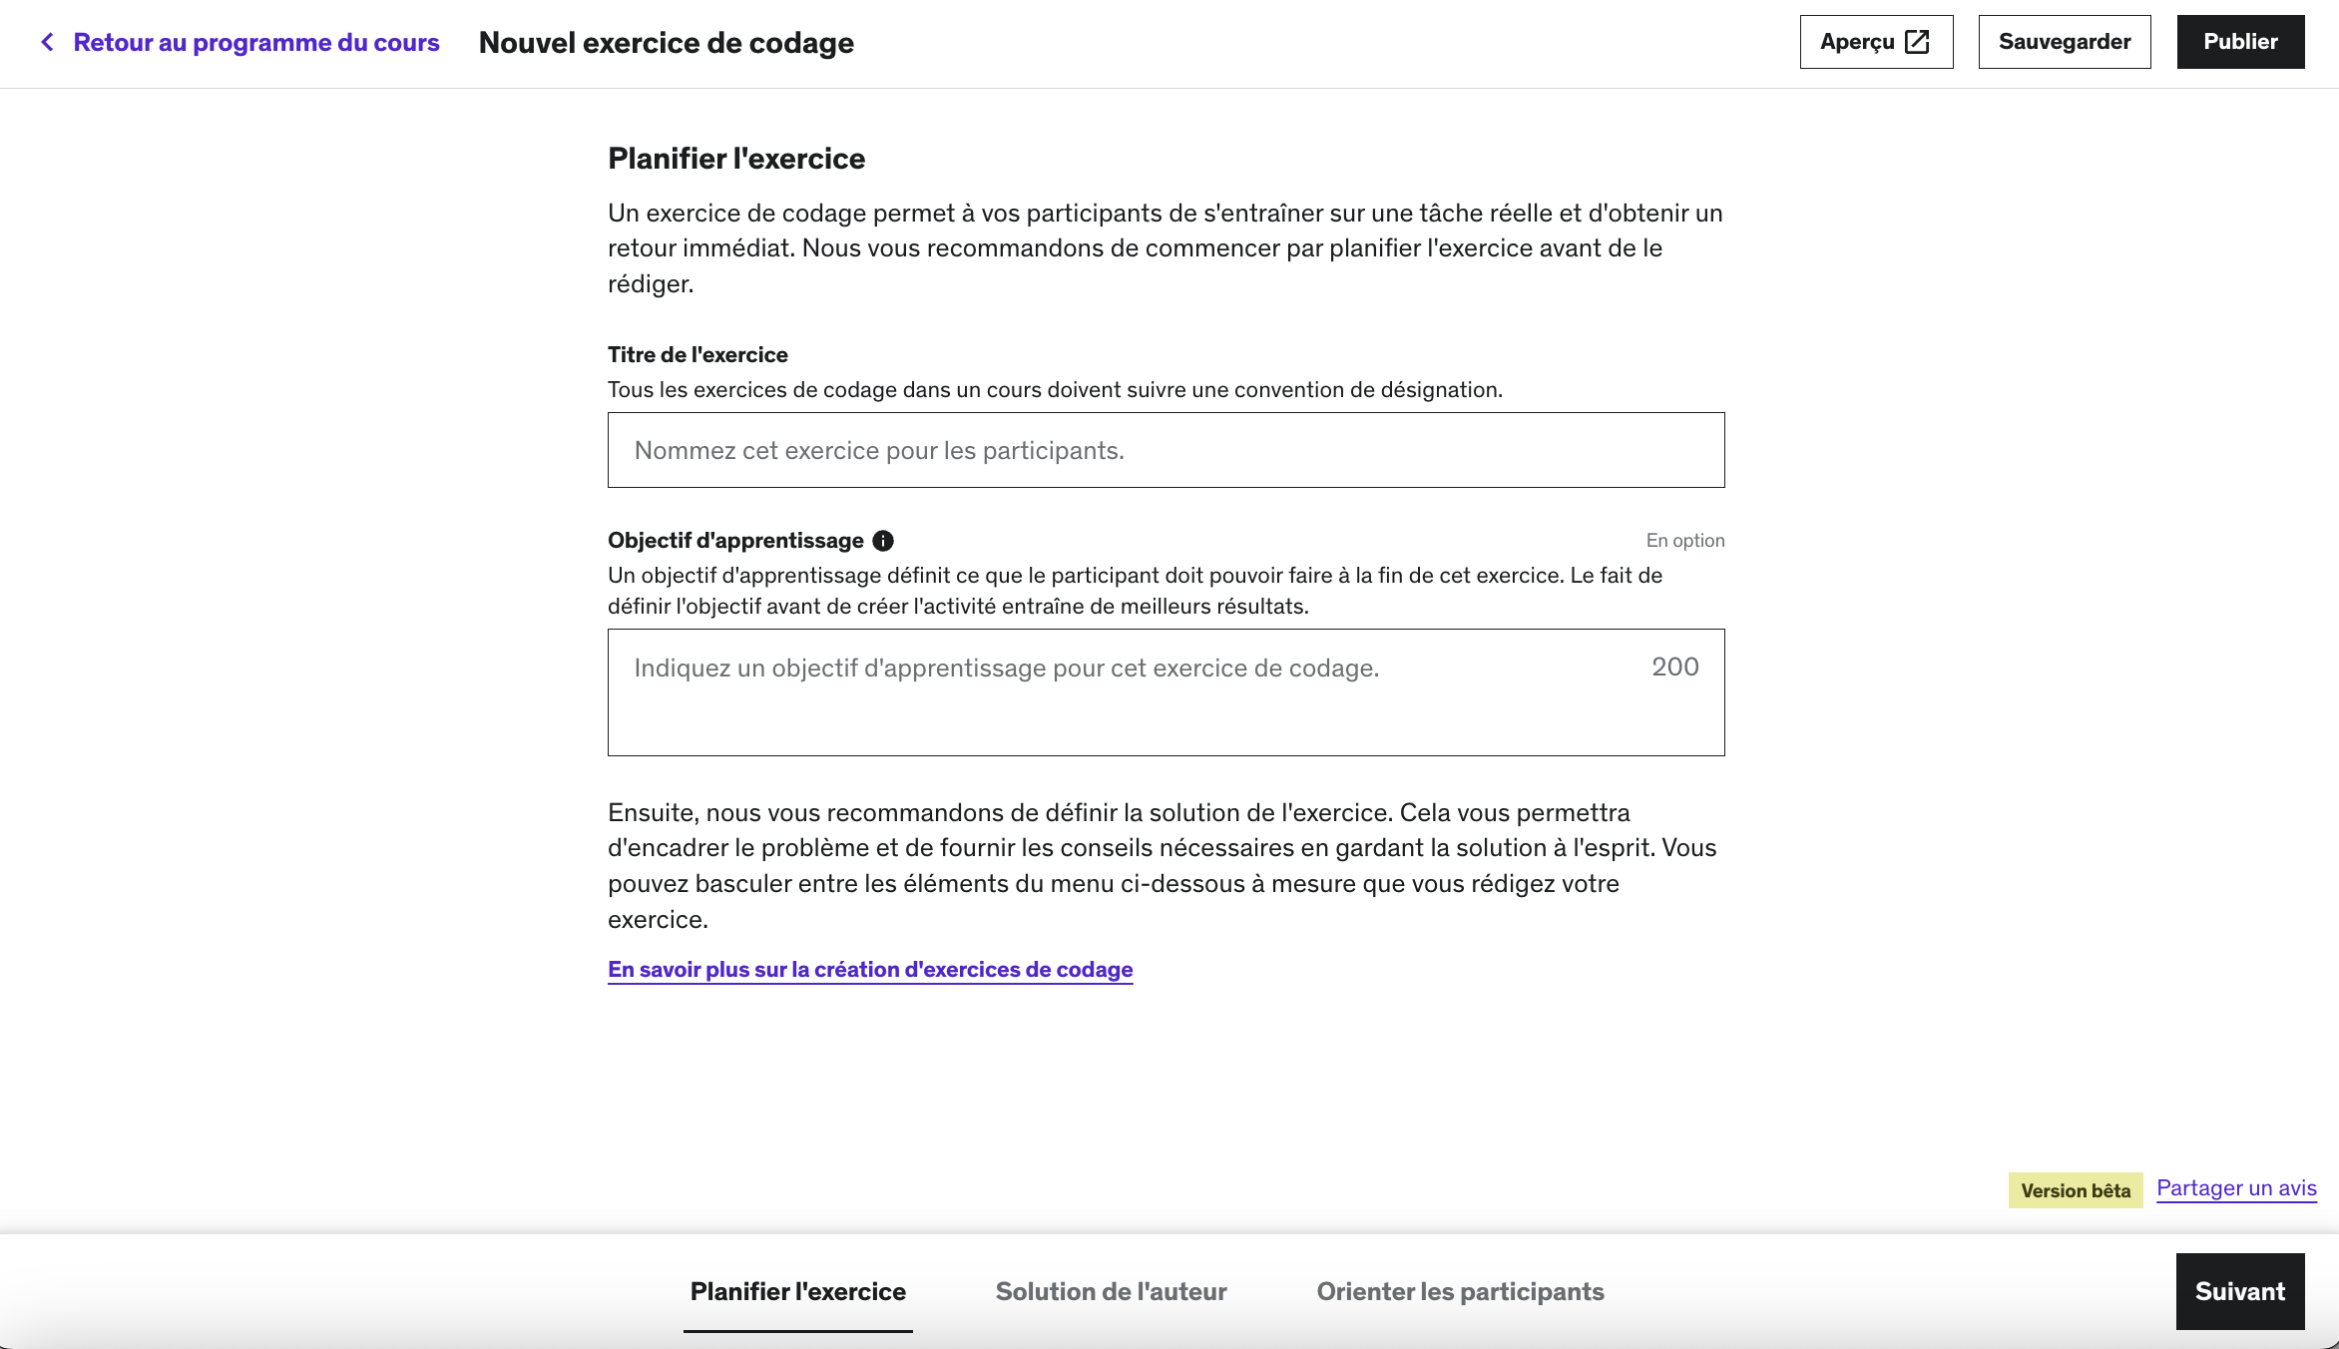Click the Version bêta badge
The image size is (2339, 1349).
click(2076, 1190)
